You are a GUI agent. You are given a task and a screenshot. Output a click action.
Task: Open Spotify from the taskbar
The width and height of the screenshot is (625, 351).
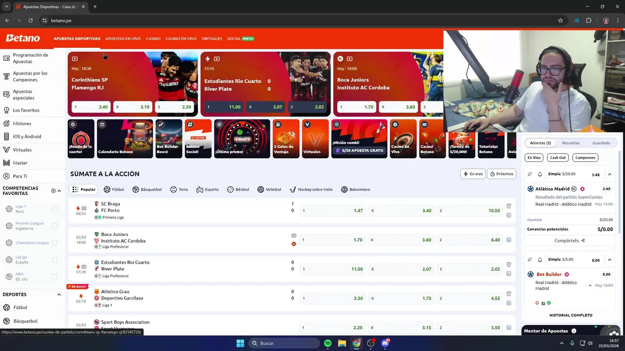tap(328, 343)
